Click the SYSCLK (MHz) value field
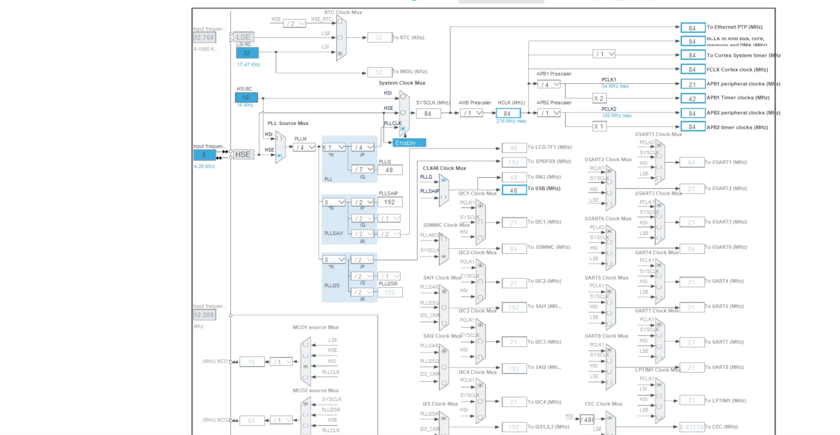 [429, 113]
